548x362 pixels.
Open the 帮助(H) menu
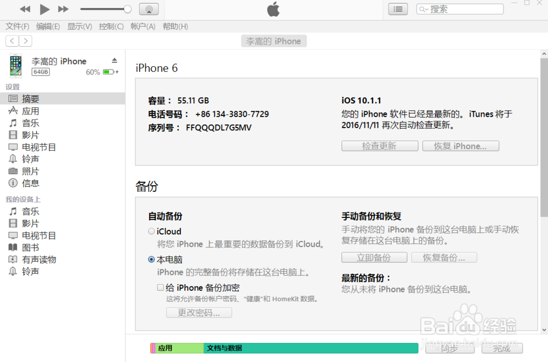point(175,26)
